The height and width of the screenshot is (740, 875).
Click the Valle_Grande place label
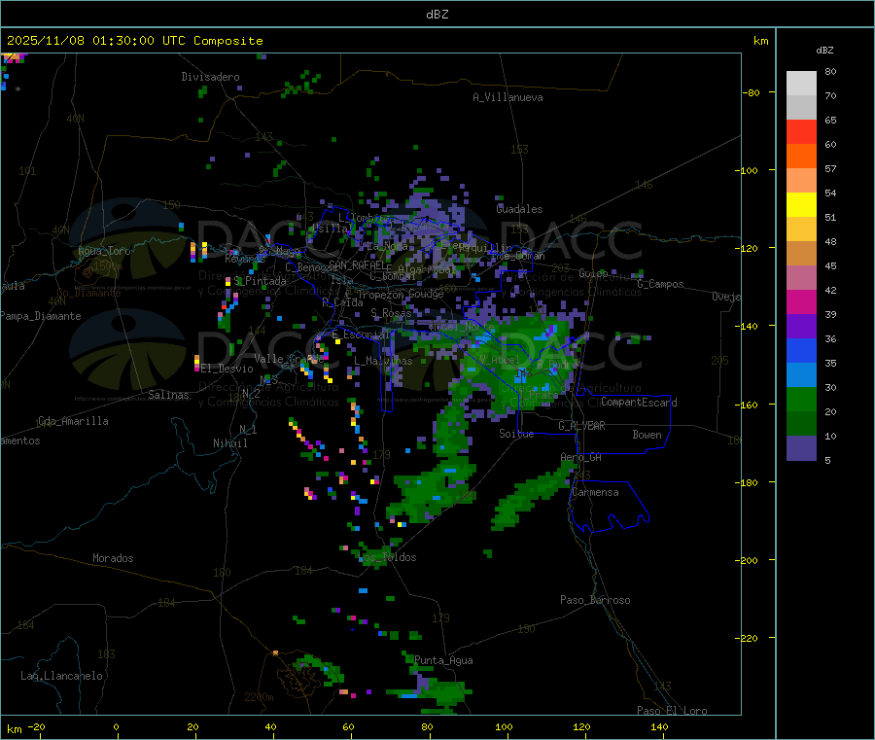coord(289,358)
